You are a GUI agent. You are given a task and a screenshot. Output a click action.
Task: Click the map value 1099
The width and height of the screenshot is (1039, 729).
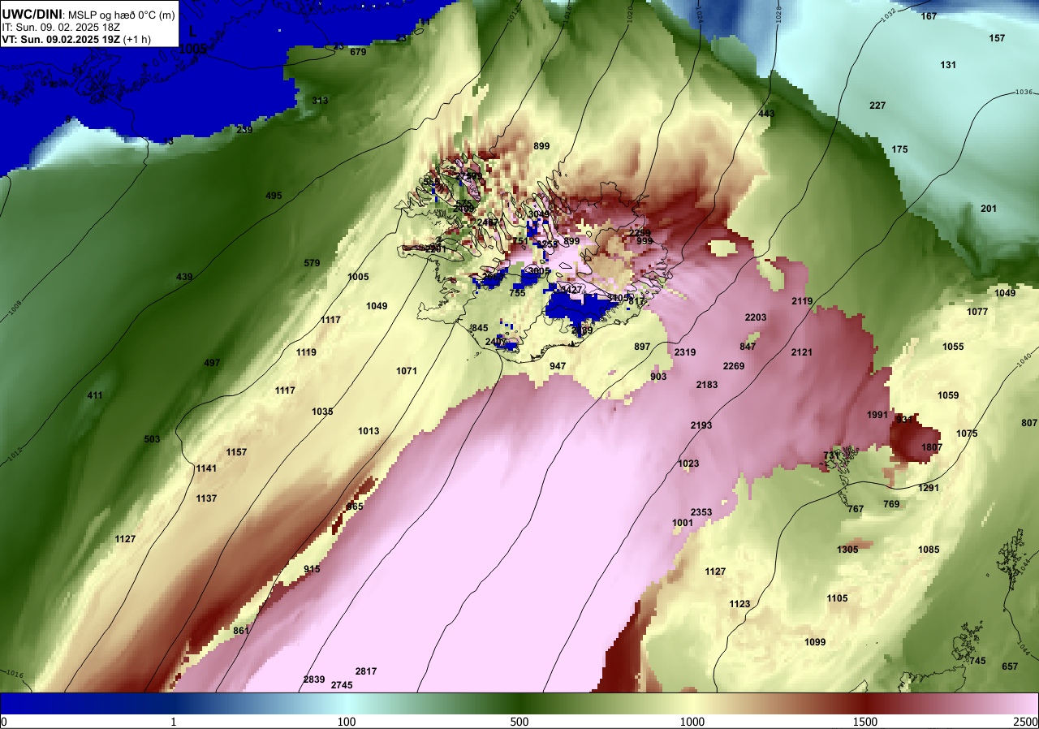click(x=815, y=642)
